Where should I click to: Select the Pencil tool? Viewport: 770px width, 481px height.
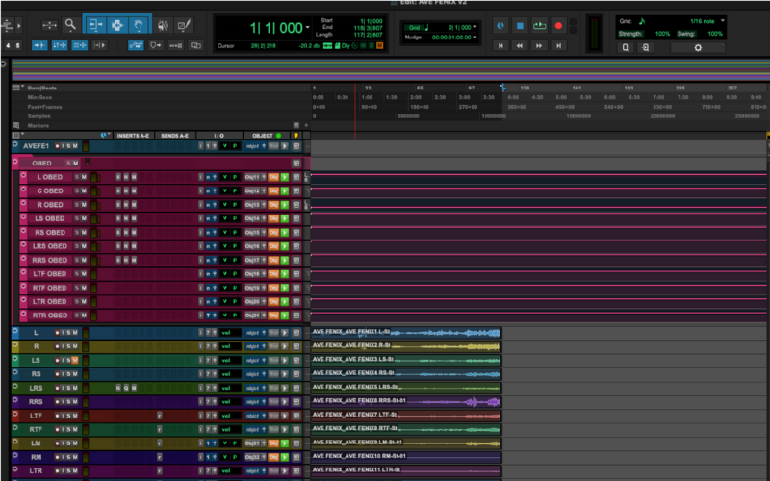[183, 24]
